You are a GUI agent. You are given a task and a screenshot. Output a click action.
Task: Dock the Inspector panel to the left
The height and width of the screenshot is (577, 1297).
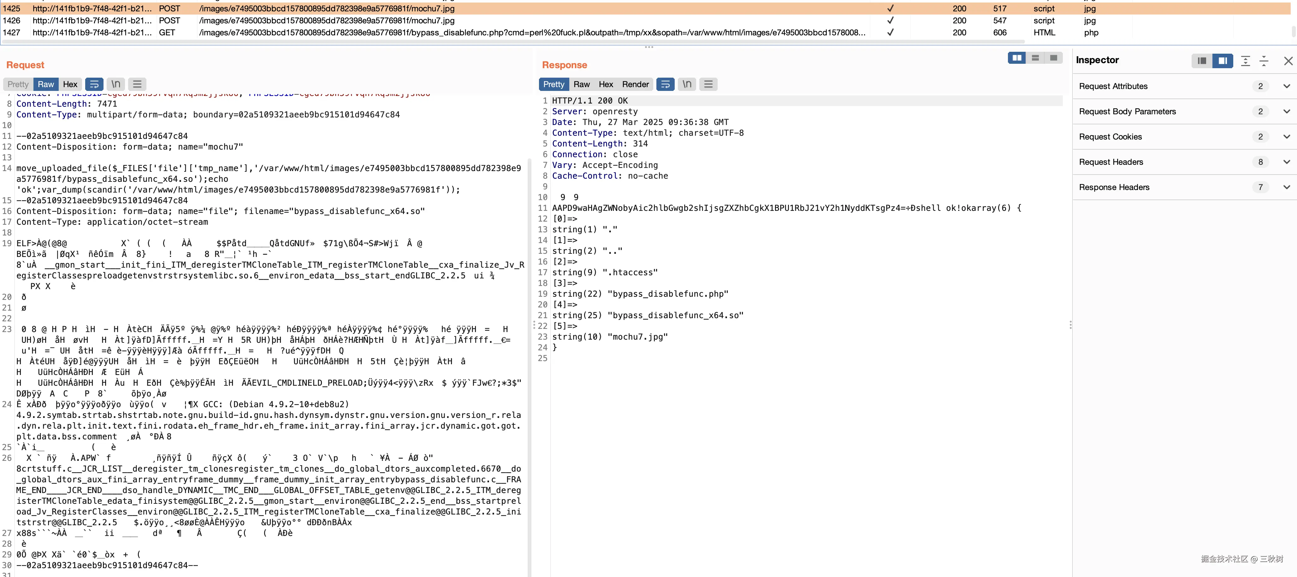pyautogui.click(x=1202, y=61)
